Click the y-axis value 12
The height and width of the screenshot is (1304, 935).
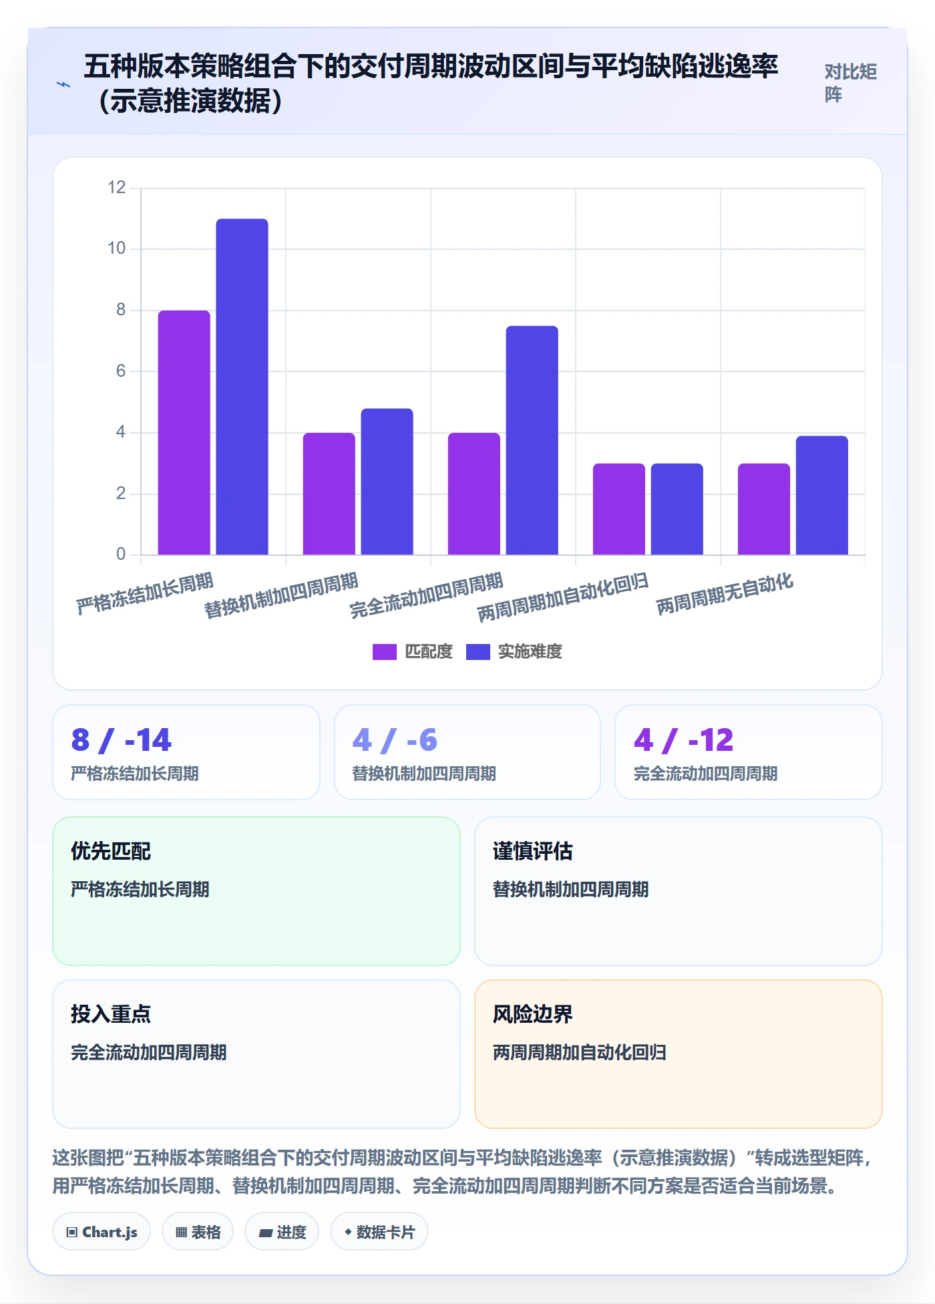(117, 187)
